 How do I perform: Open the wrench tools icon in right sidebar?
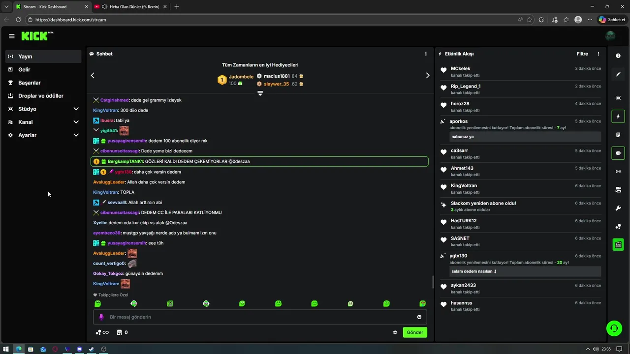coord(618,208)
